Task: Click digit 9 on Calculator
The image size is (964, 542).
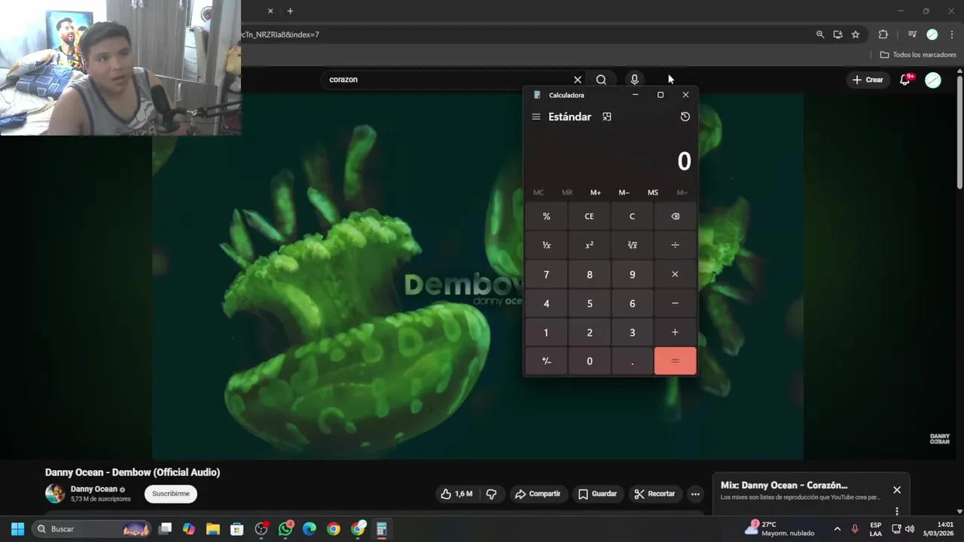Action: (632, 275)
